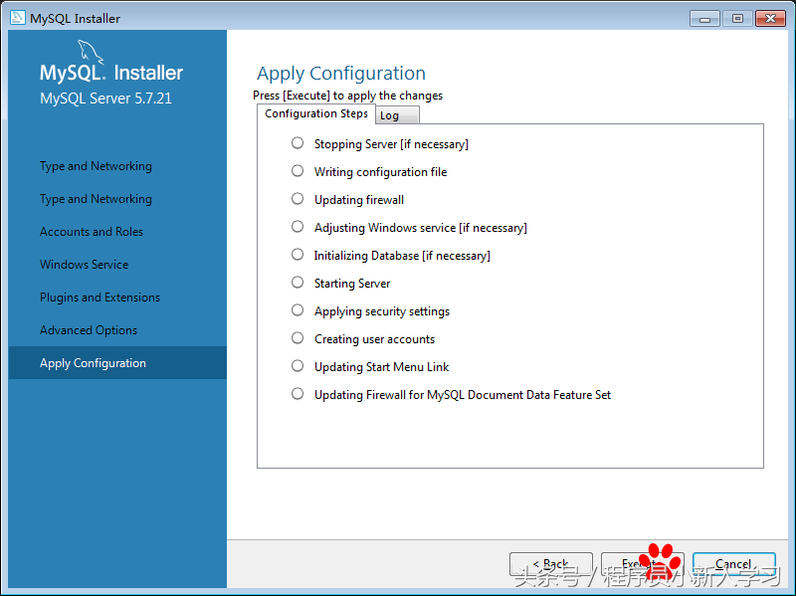Minimize the MySQL Installer window
The height and width of the screenshot is (596, 796).
point(704,18)
